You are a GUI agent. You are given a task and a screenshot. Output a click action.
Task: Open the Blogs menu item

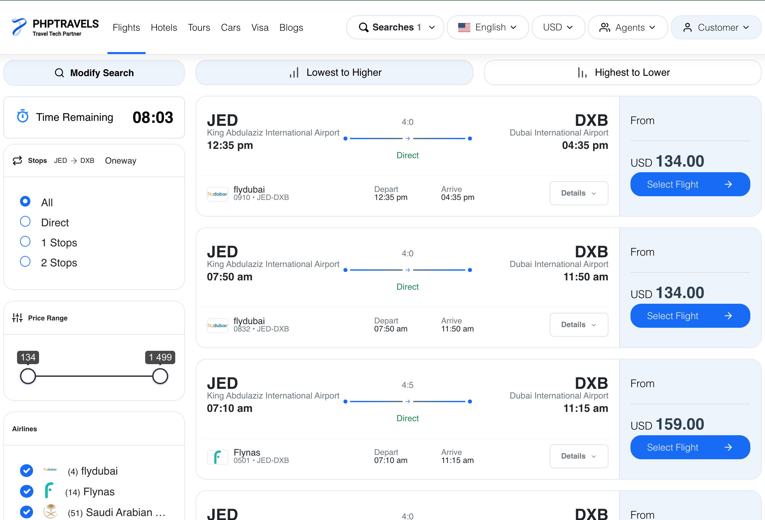(291, 27)
